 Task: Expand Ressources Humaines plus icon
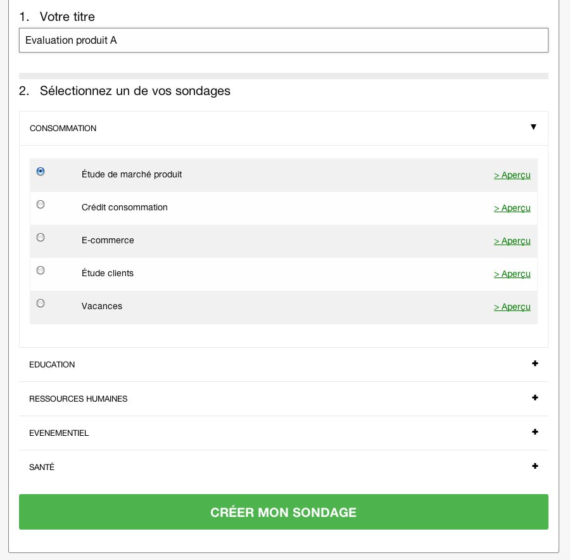pos(535,398)
